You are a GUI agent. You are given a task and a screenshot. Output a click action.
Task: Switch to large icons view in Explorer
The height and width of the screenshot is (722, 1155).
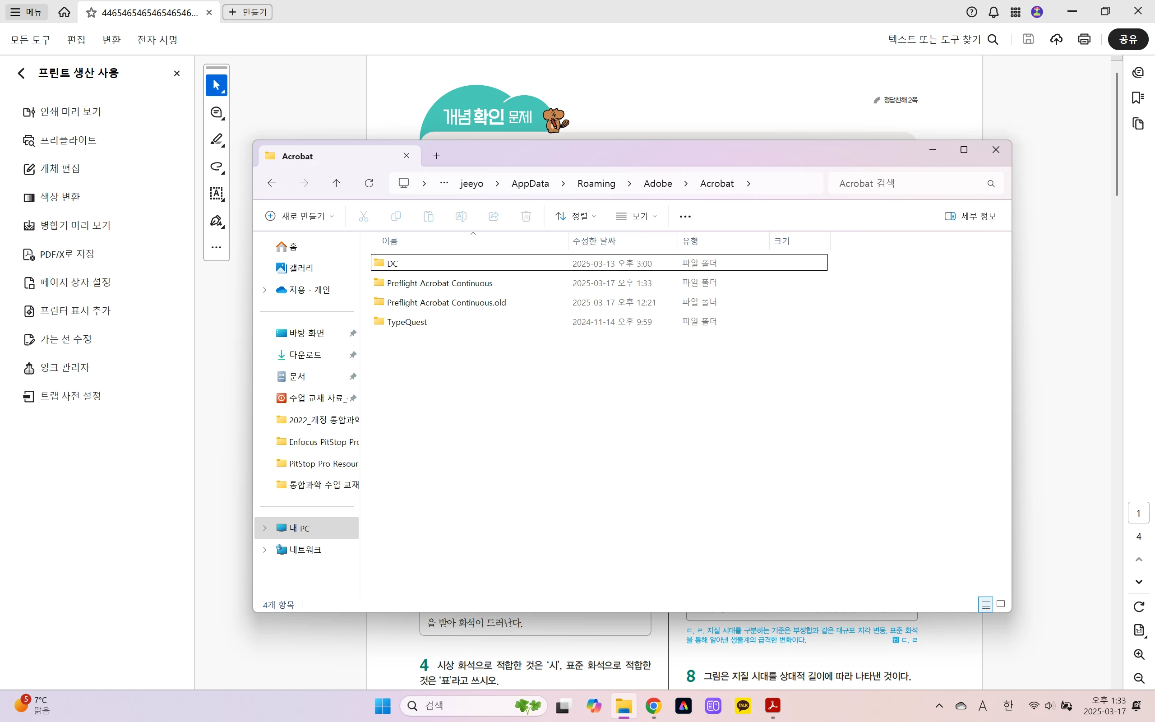coord(1001,604)
